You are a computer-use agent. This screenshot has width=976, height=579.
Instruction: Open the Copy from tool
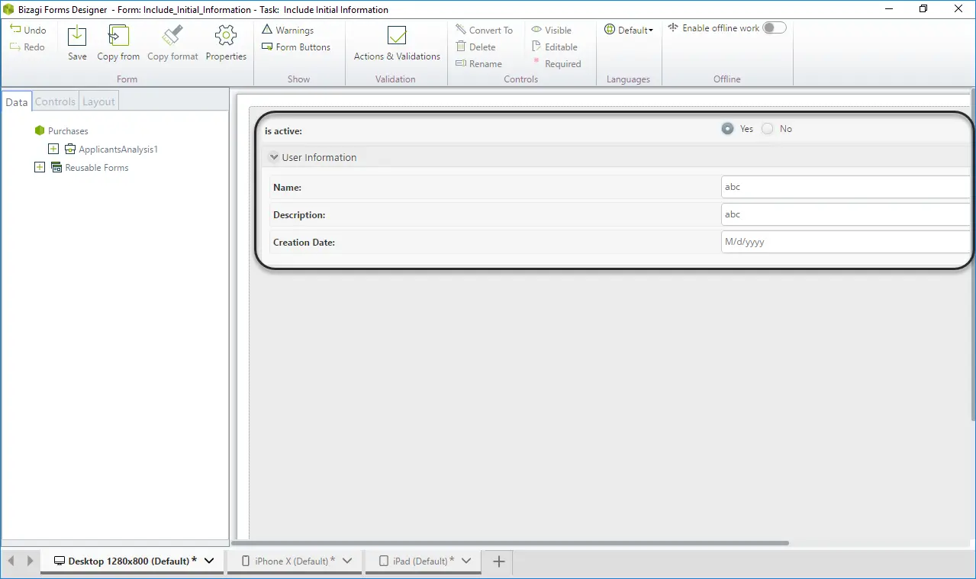pos(118,42)
